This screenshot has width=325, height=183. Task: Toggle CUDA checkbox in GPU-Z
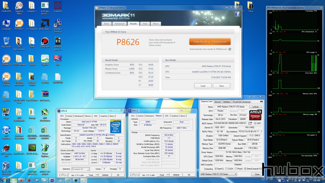(226, 169)
